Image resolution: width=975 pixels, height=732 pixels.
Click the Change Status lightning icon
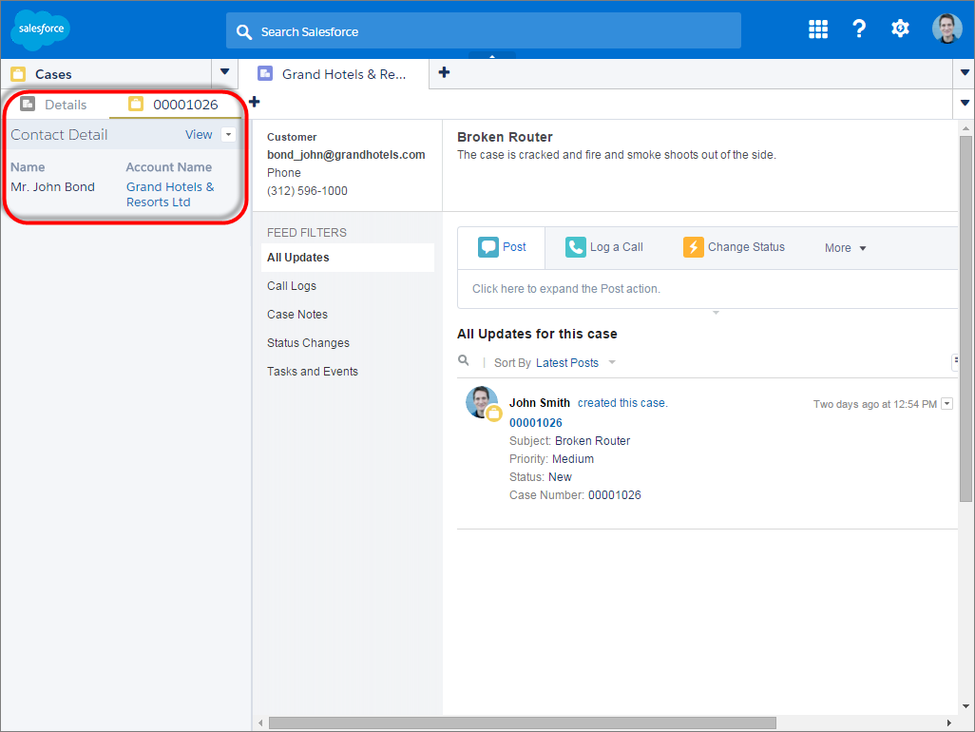[694, 247]
